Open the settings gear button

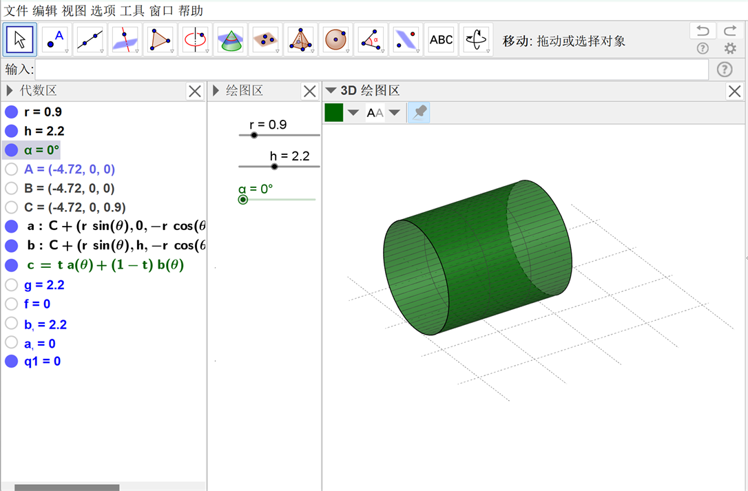tap(730, 48)
